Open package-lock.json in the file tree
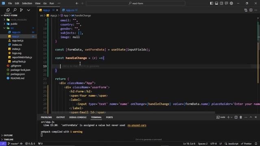This screenshot has height=146, width=260. [20, 70]
